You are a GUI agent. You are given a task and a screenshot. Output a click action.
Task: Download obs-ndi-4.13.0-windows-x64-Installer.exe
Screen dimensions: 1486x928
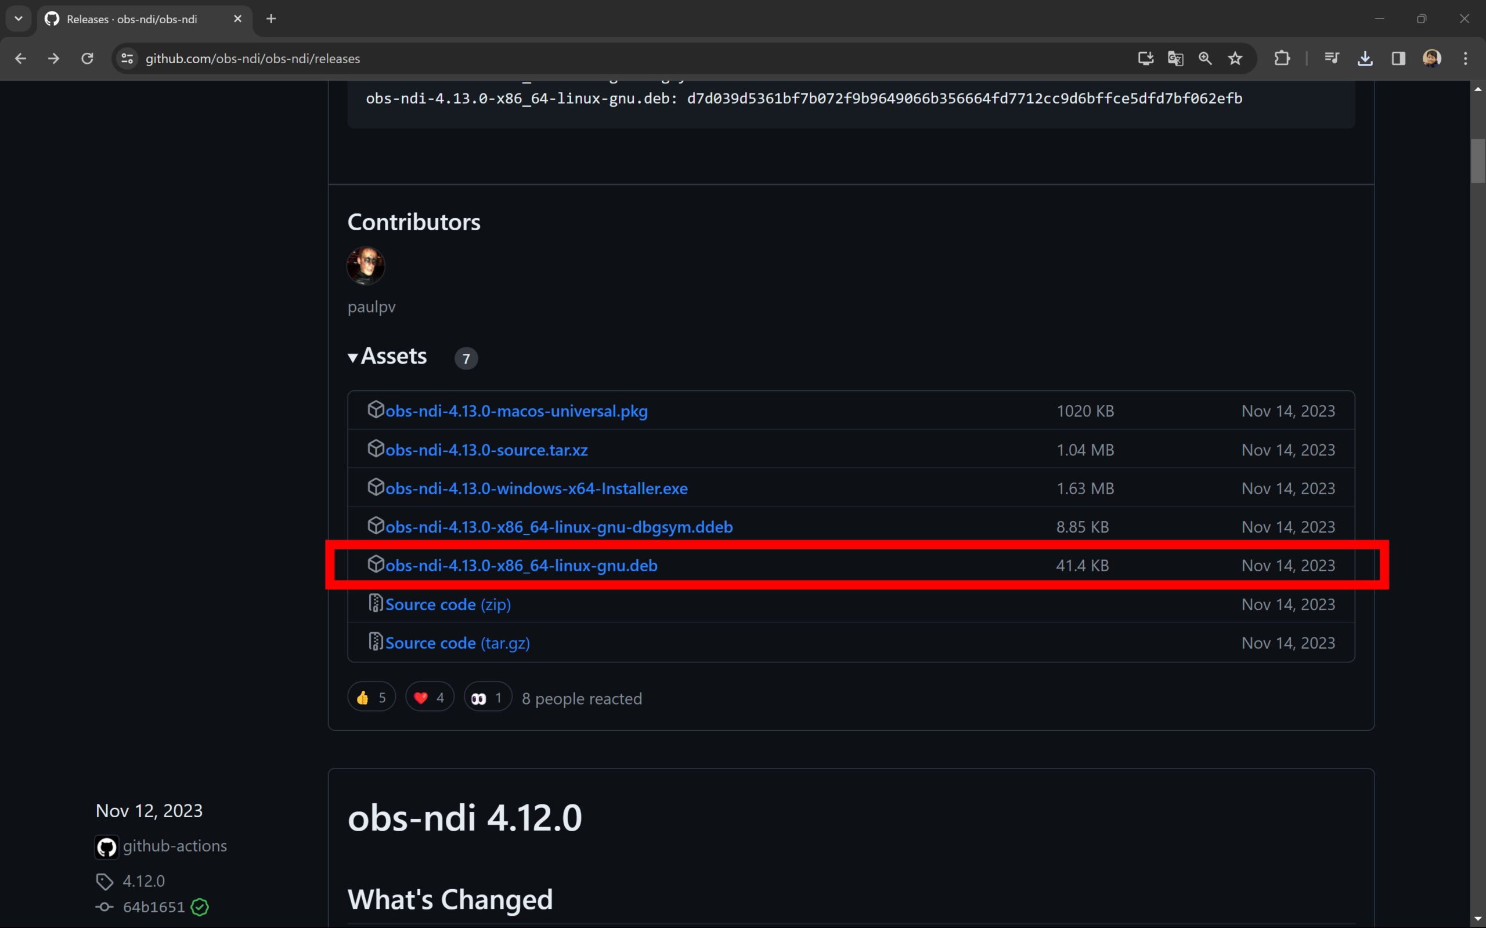[536, 488]
